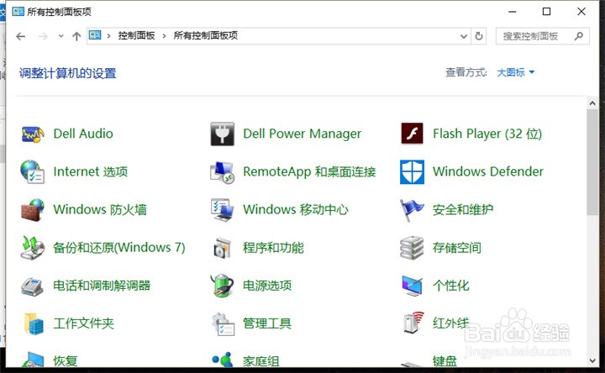Click the 安全和维护 label
The width and height of the screenshot is (605, 373).
[463, 209]
